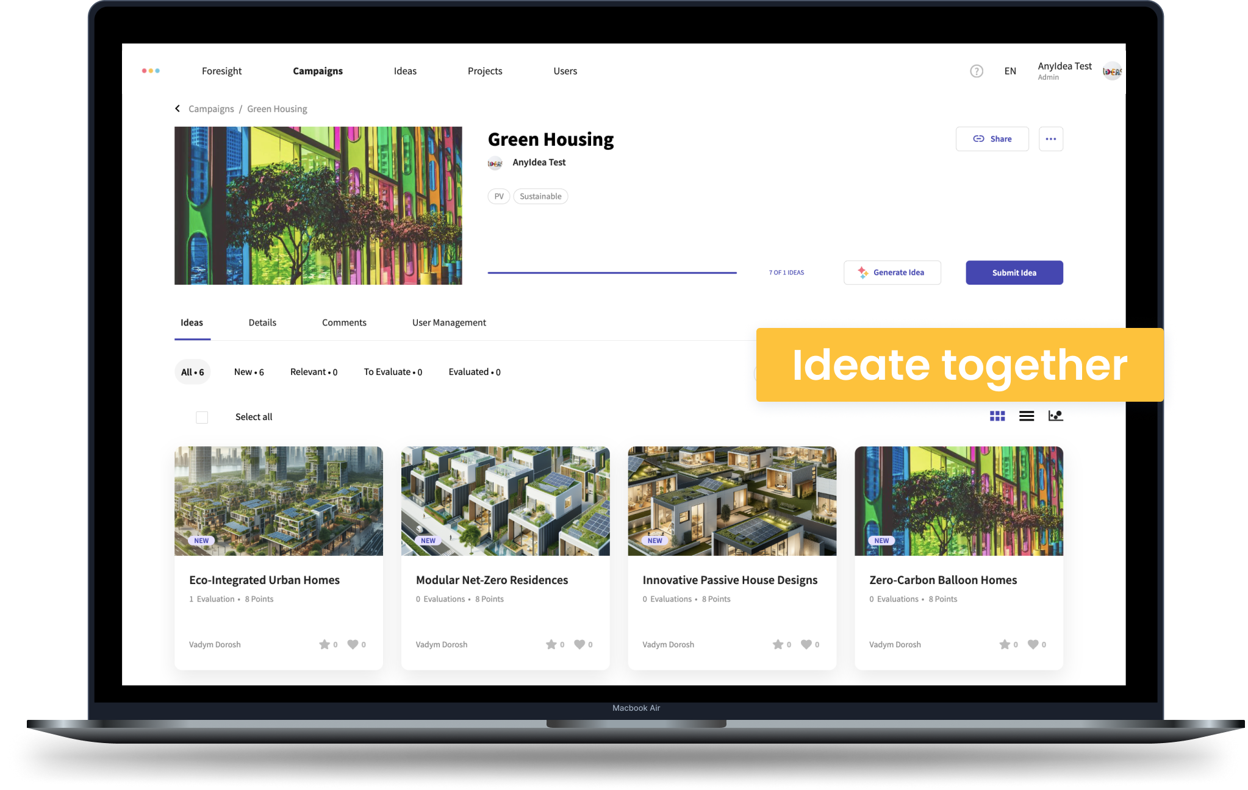Enable the Select all checkbox
This screenshot has height=790, width=1248.
(x=201, y=417)
